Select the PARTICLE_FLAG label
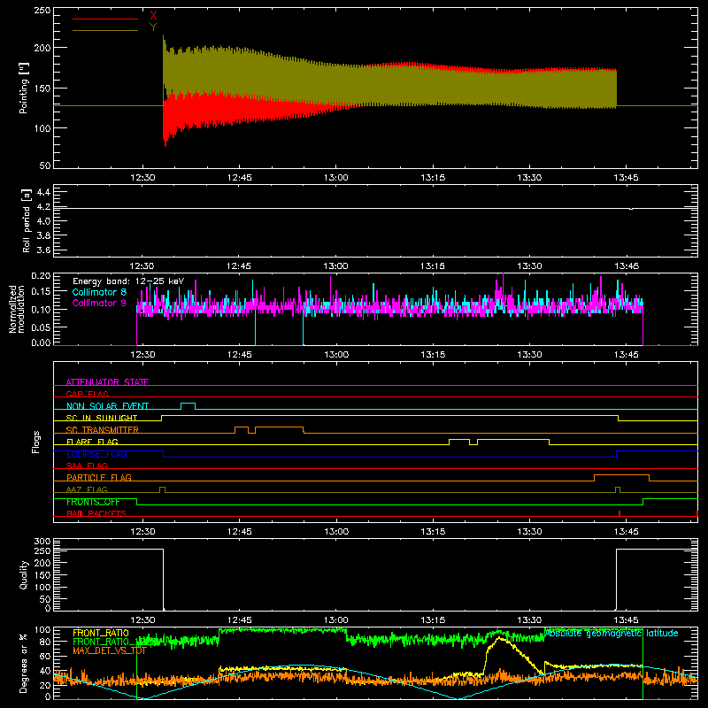 click(99, 477)
